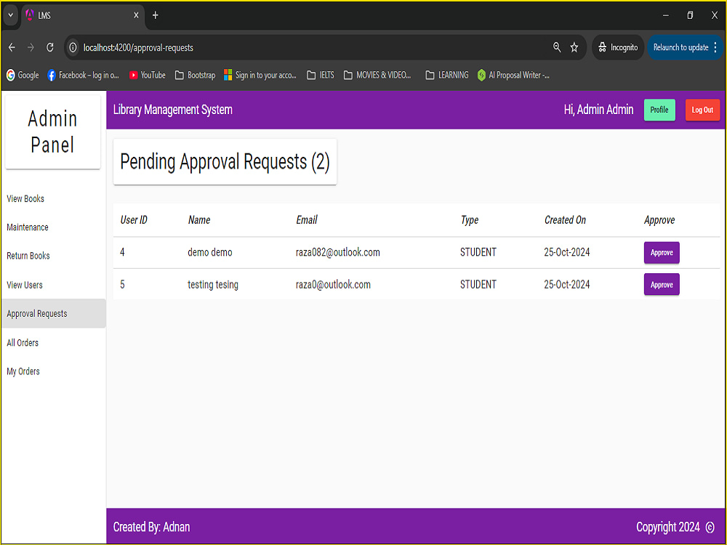The image size is (727, 545).
Task: Expand the tab search dropdown arrow
Action: click(x=10, y=15)
